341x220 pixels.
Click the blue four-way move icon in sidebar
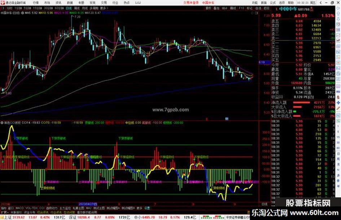point(338,103)
